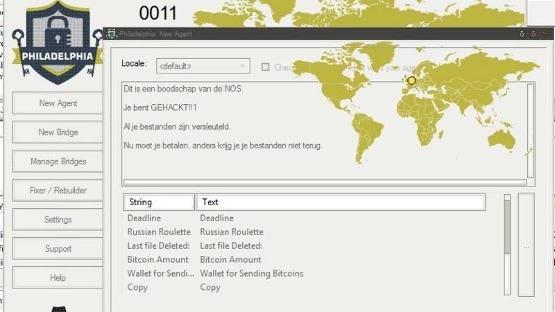Open the Locale dropdown

(203, 66)
